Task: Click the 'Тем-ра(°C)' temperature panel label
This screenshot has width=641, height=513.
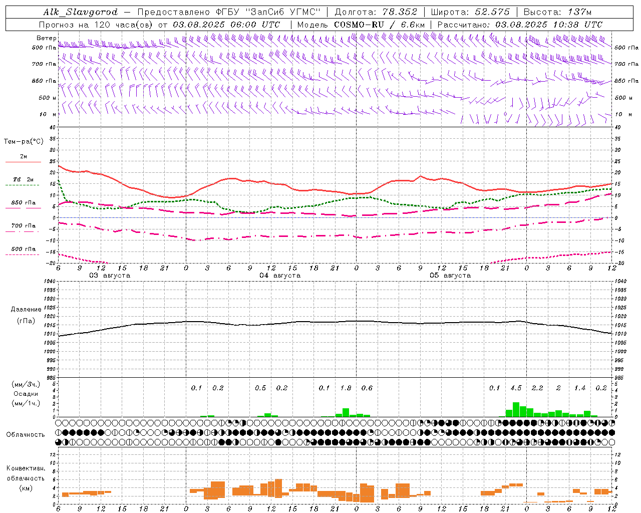Action: (x=24, y=142)
